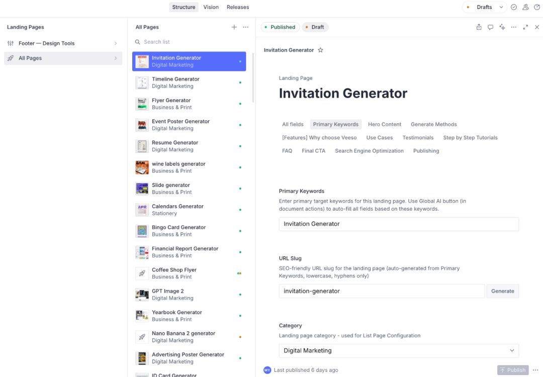Click the URL Slug input field
Viewport: 543px width, 377px height.
point(382,291)
